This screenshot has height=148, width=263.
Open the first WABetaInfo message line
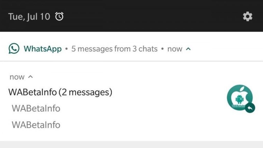pos(36,108)
